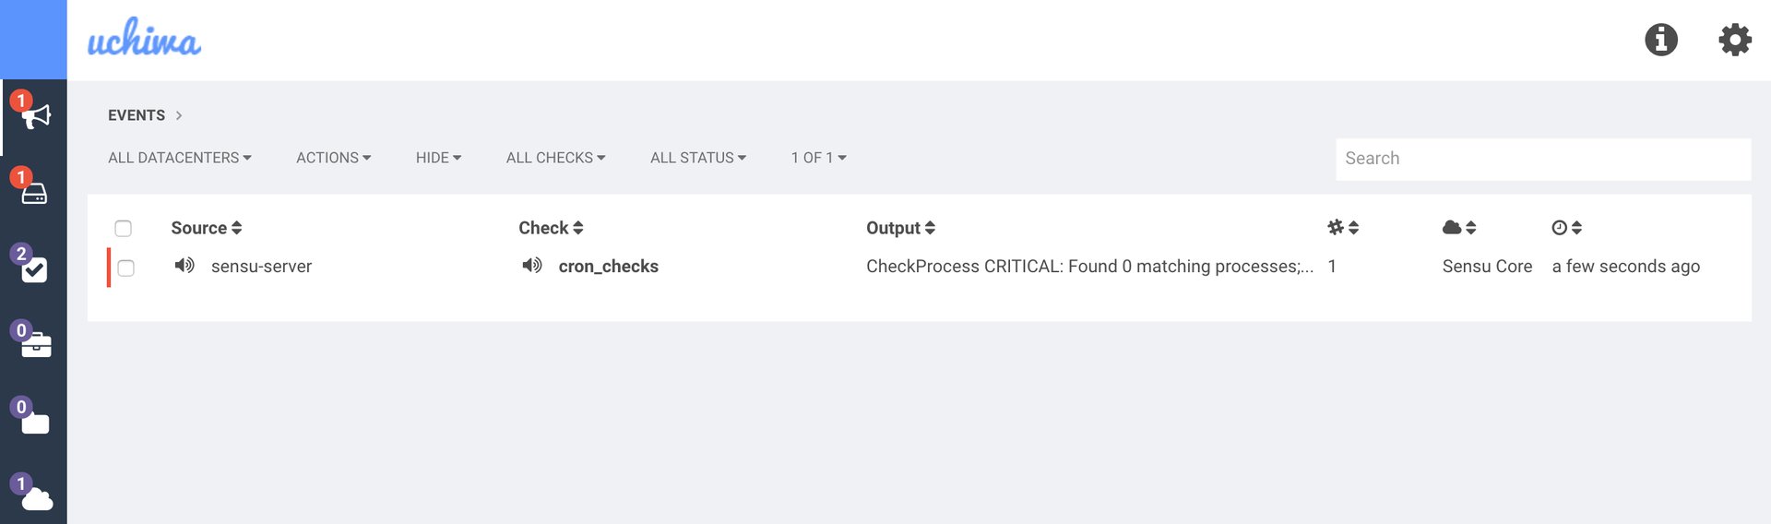The width and height of the screenshot is (1771, 524).
Task: Open Events view megaphone sidebar icon
Action: click(35, 116)
